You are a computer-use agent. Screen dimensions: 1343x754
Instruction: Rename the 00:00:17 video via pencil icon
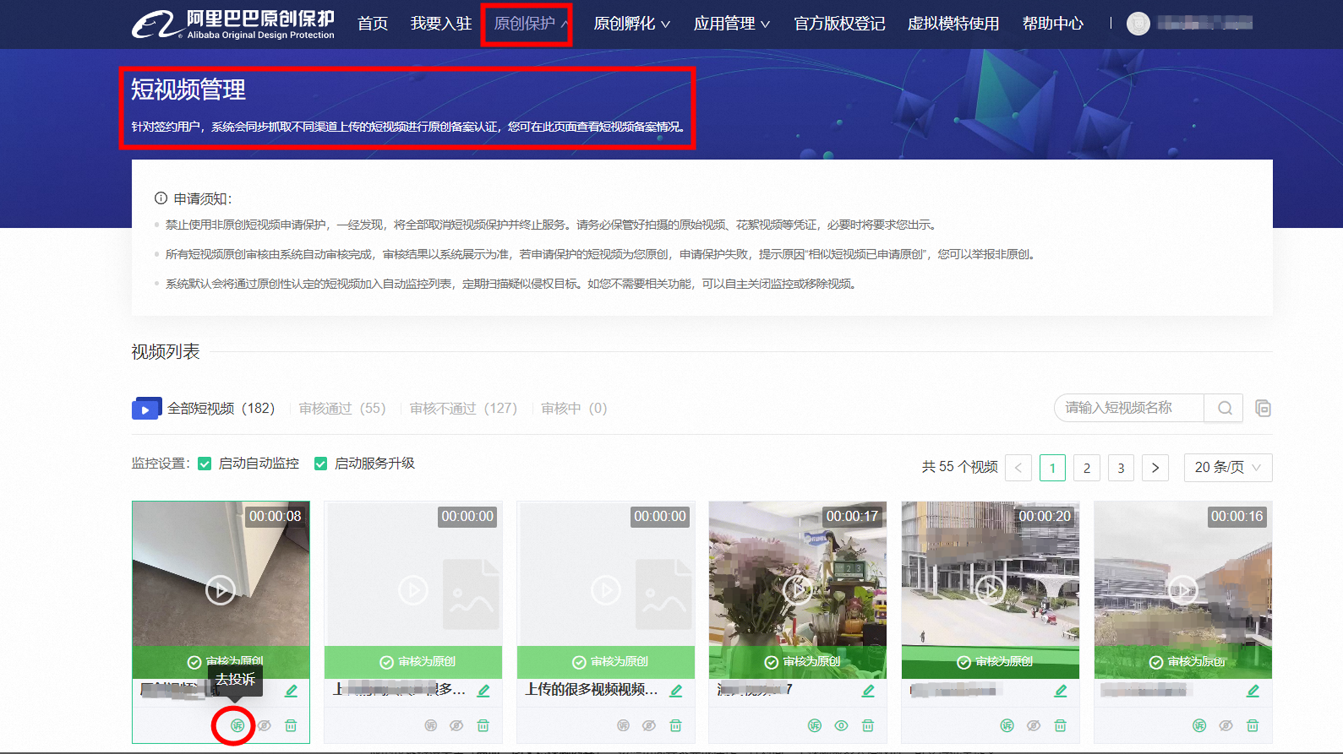pos(868,690)
